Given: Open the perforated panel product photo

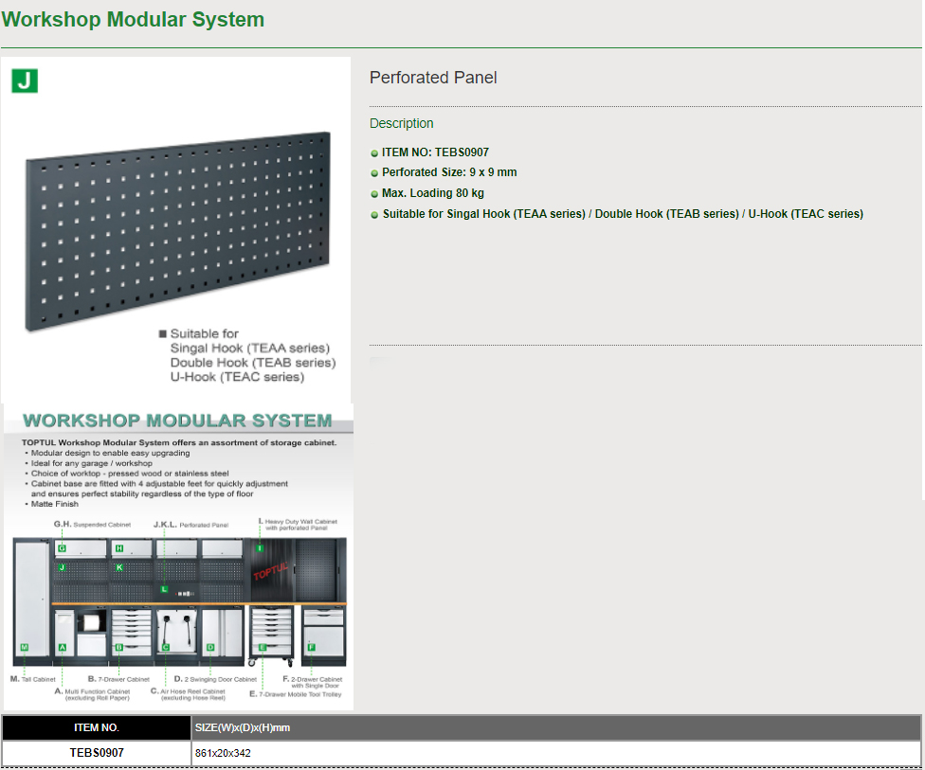Looking at the screenshot, I should point(177,232).
